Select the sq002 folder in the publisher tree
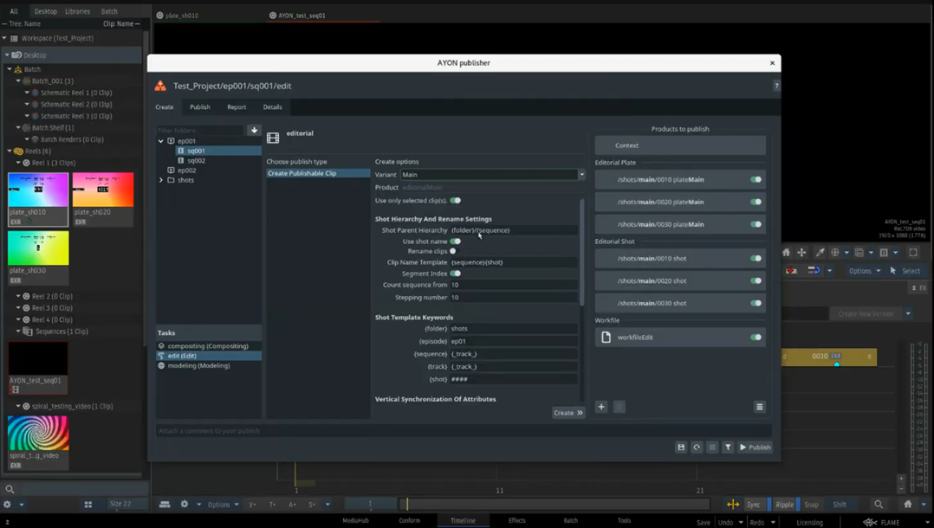Viewport: 934px width, 528px height. coord(196,161)
